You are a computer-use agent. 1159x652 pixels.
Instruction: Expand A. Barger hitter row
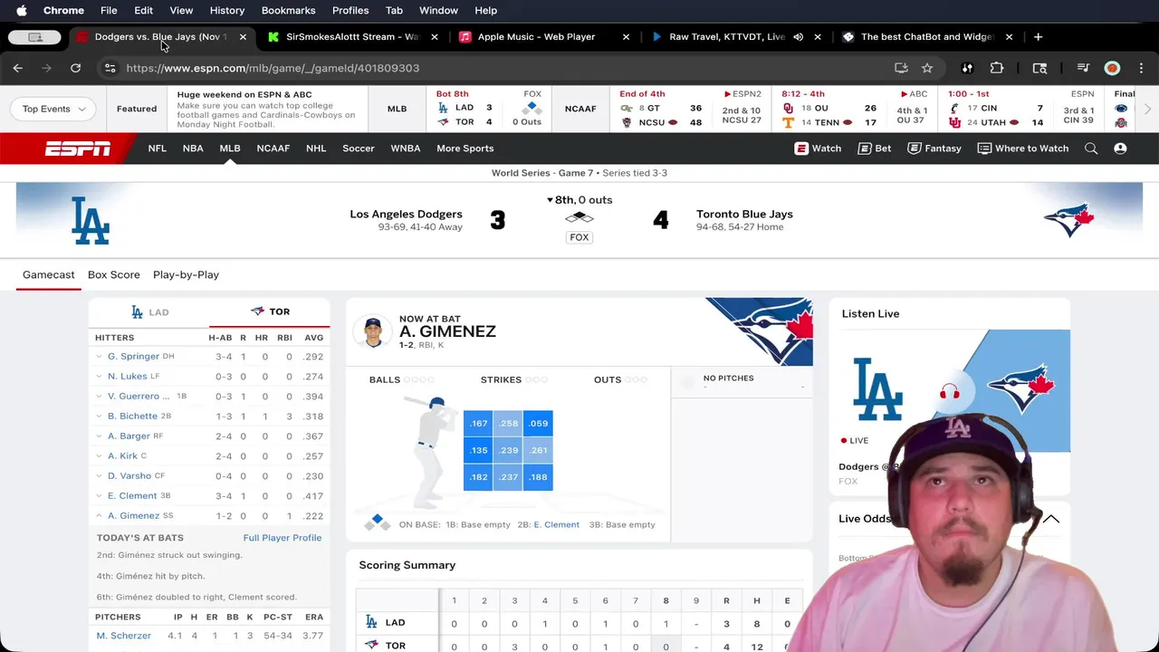pos(99,436)
